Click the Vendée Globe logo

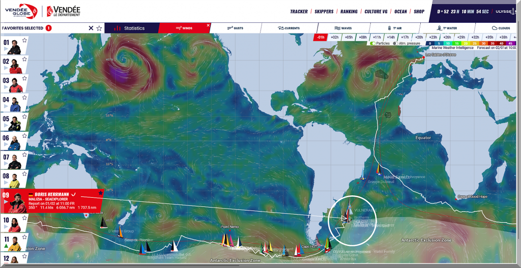click(21, 11)
